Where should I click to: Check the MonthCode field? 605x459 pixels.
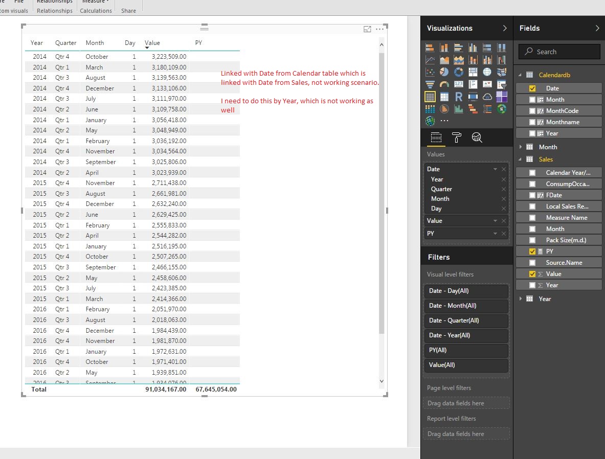[532, 111]
